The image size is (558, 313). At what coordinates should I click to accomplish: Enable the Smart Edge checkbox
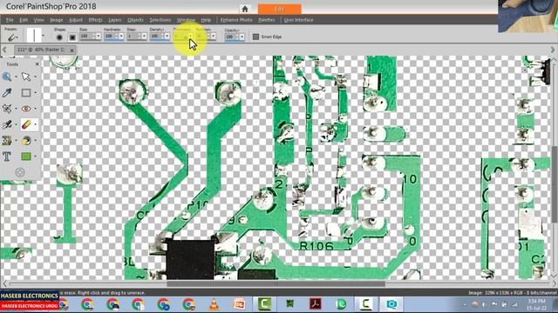pyautogui.click(x=255, y=37)
